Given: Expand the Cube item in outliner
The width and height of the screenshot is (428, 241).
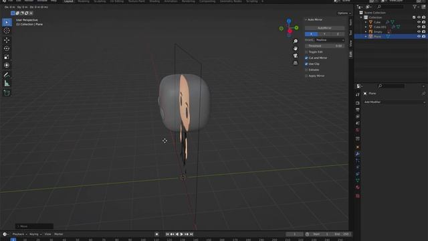Looking at the screenshot, I should coord(366,22).
